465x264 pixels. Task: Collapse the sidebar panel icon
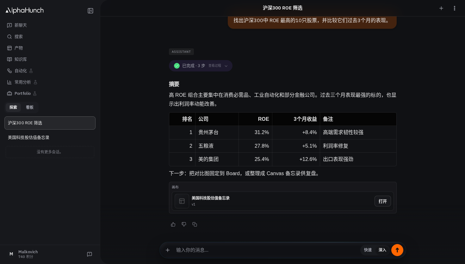pyautogui.click(x=90, y=11)
